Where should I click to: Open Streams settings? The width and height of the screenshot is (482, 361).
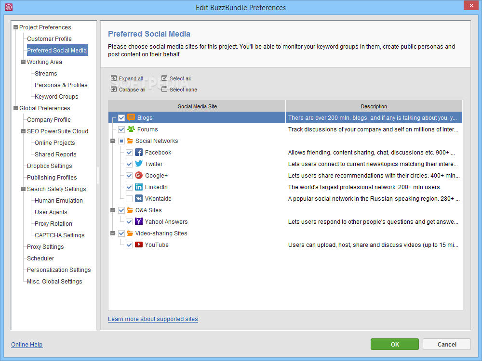[46, 73]
